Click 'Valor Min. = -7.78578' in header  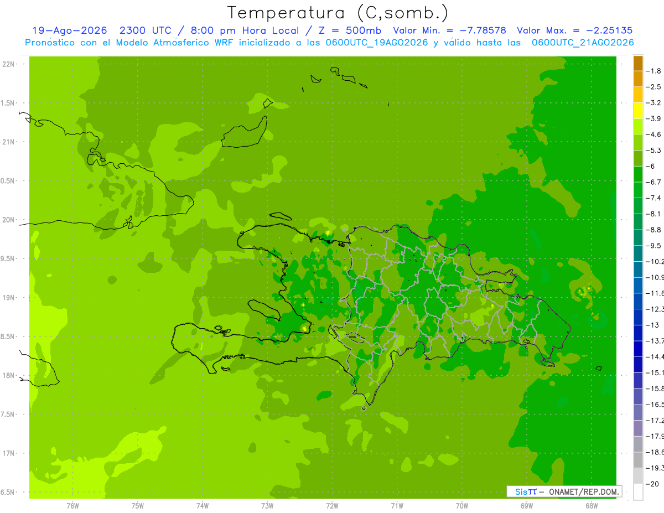click(x=449, y=30)
